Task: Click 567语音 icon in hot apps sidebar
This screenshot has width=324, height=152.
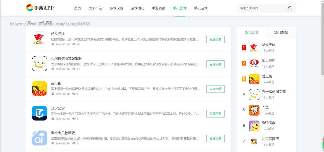Action: tap(254, 126)
